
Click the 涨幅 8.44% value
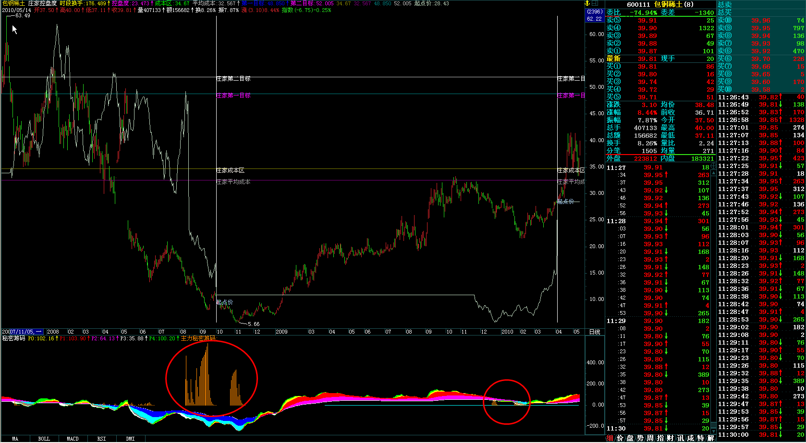647,113
